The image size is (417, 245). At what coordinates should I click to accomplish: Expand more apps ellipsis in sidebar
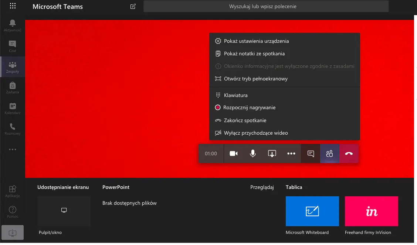coord(13,149)
